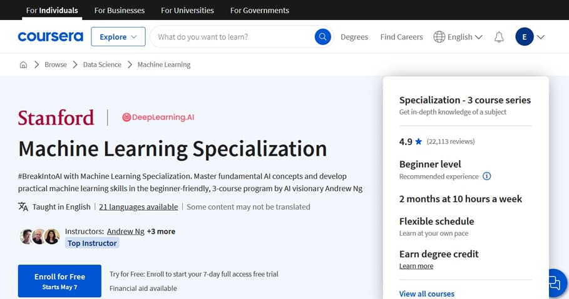Switch to the For Businesses tab
The width and height of the screenshot is (569, 299).
(x=119, y=10)
